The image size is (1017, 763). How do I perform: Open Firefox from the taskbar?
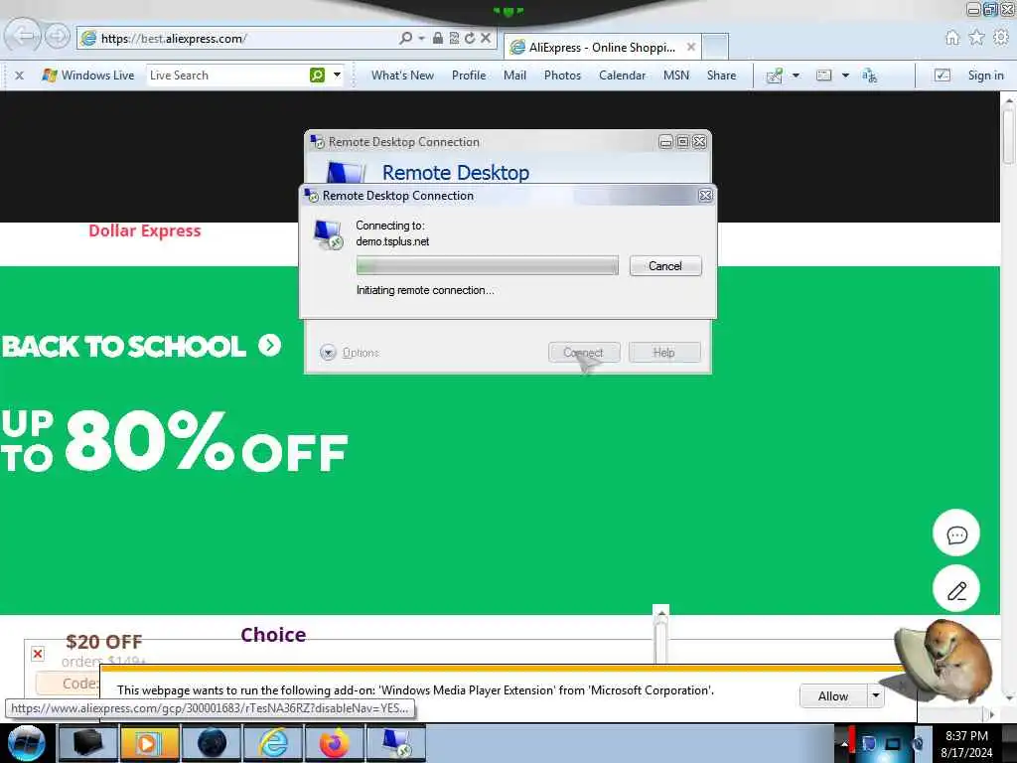(x=334, y=743)
